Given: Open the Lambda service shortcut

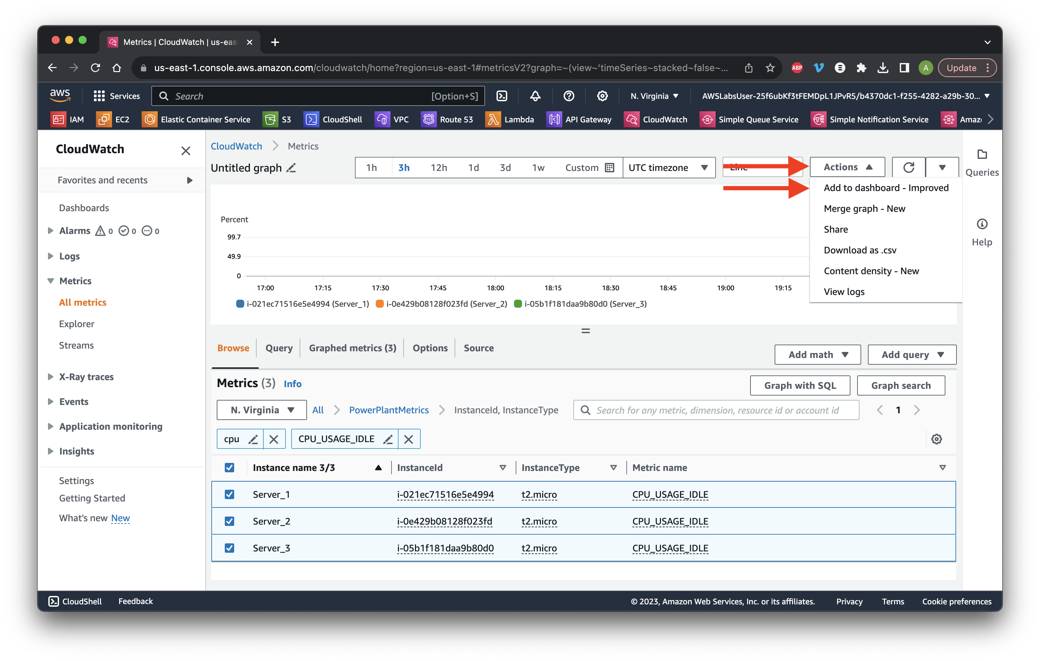Looking at the screenshot, I should pyautogui.click(x=510, y=120).
